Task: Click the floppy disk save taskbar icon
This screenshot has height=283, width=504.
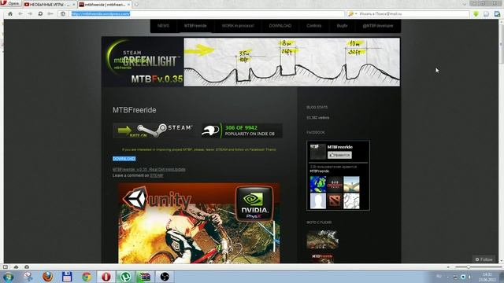Action: (67, 277)
